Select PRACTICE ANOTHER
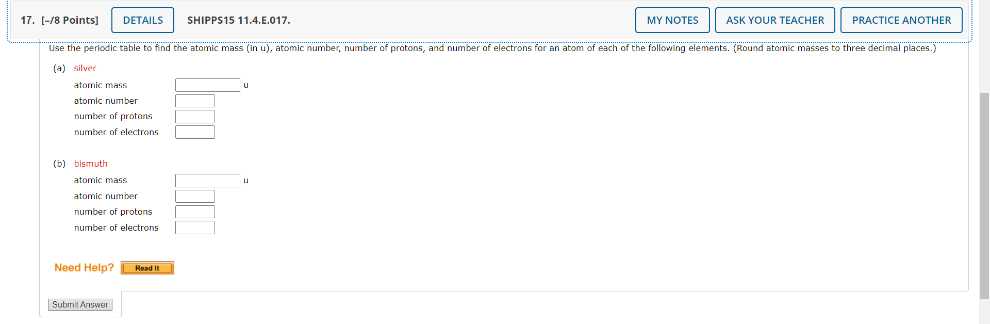Image resolution: width=990 pixels, height=324 pixels. click(x=901, y=20)
